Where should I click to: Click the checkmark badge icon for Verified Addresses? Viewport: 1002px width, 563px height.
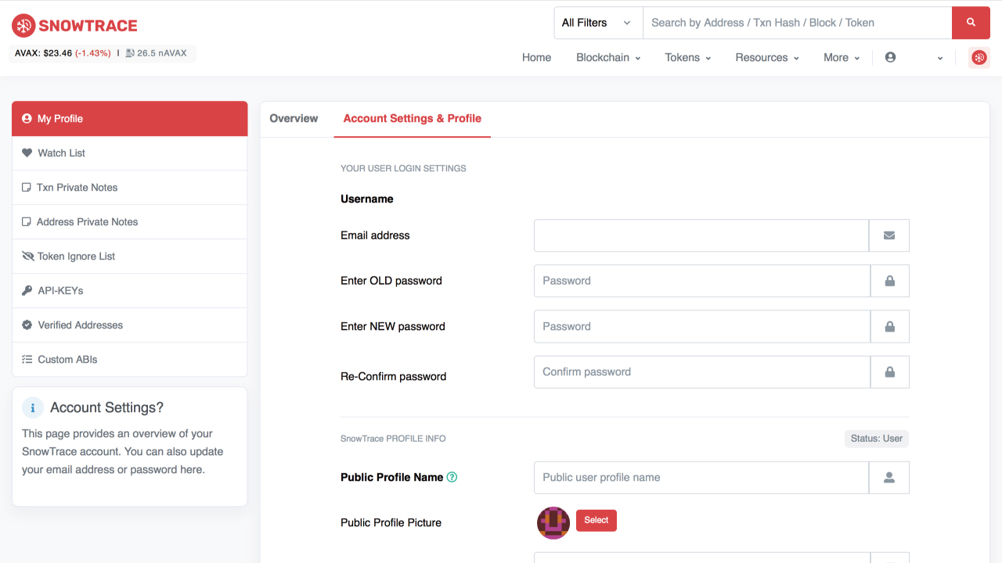[27, 325]
